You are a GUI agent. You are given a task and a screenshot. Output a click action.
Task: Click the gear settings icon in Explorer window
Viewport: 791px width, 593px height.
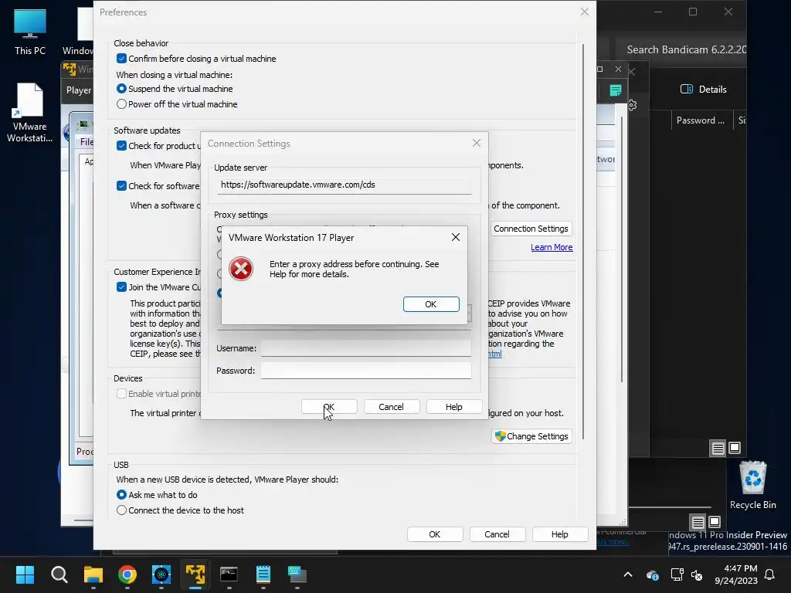[x=633, y=105]
